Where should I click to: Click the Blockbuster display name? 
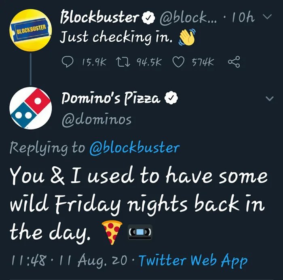point(99,17)
